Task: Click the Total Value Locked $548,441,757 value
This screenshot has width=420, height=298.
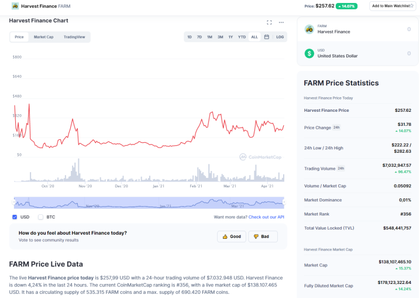Action: [x=397, y=228]
